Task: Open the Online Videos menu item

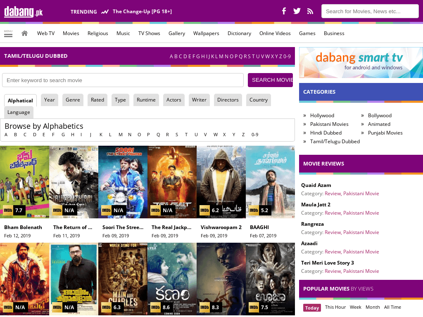Action: click(x=275, y=33)
